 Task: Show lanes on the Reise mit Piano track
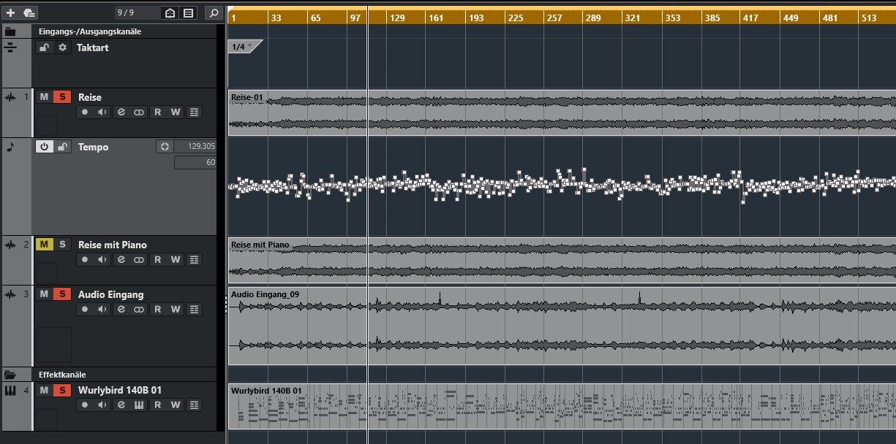194,260
